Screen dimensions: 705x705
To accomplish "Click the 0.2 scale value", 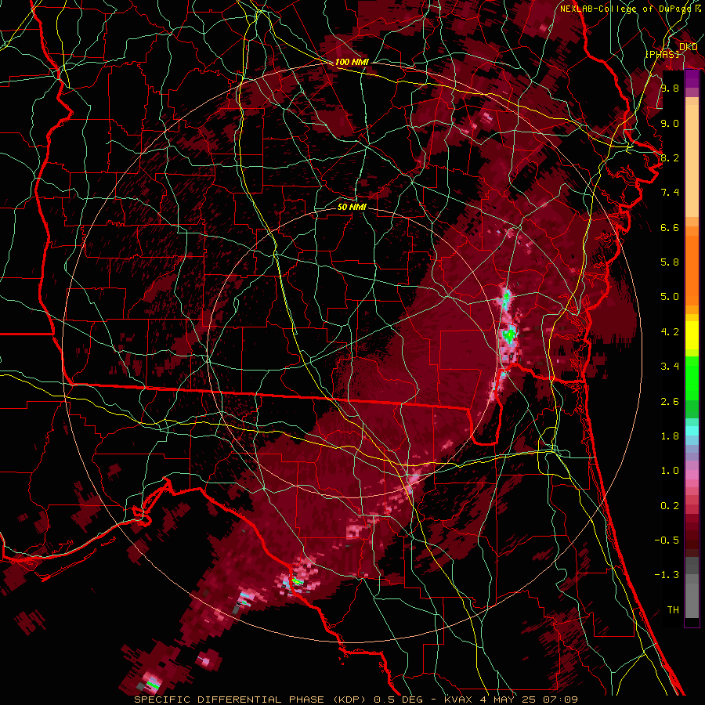I will pos(670,506).
